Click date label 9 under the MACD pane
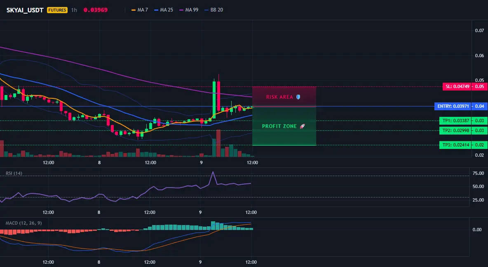Image resolution: width=488 pixels, height=267 pixels. [200, 262]
